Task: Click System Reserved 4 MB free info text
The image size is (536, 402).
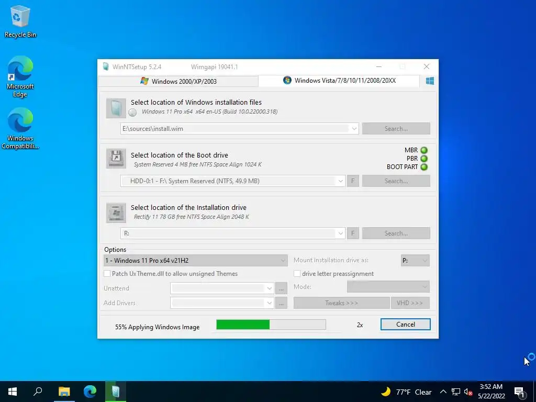Action: 197,164
